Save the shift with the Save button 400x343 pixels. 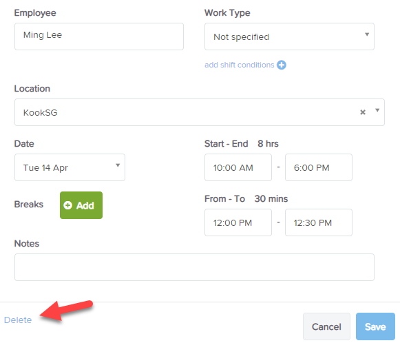[x=375, y=326]
